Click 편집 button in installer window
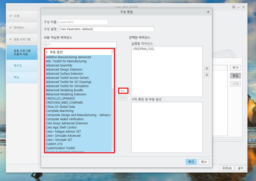256x181 pixels. pos(235,76)
